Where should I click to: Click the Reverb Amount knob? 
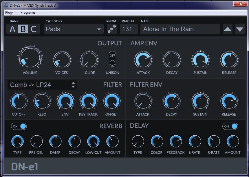coord(112,141)
